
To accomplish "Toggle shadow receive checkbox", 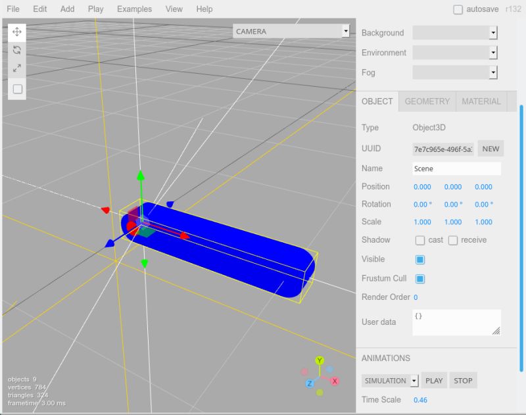I will click(453, 240).
